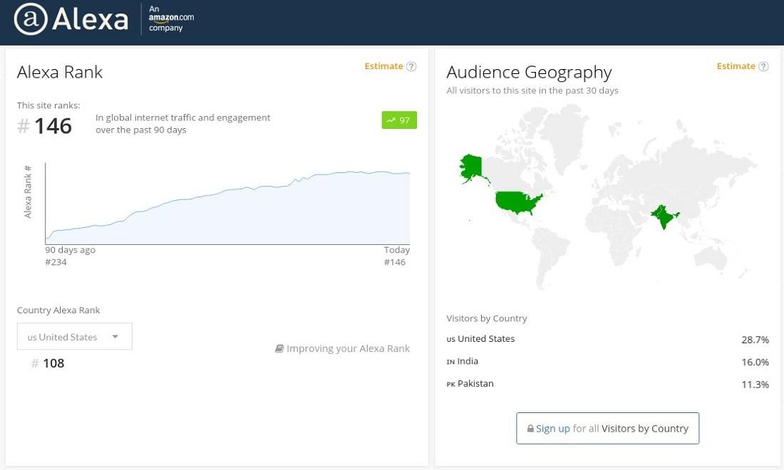Click Sign up for all Visitors by Country
Viewport: 784px width, 470px height.
607,428
